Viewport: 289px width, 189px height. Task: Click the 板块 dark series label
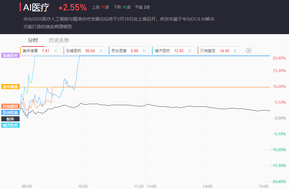pos(10,119)
